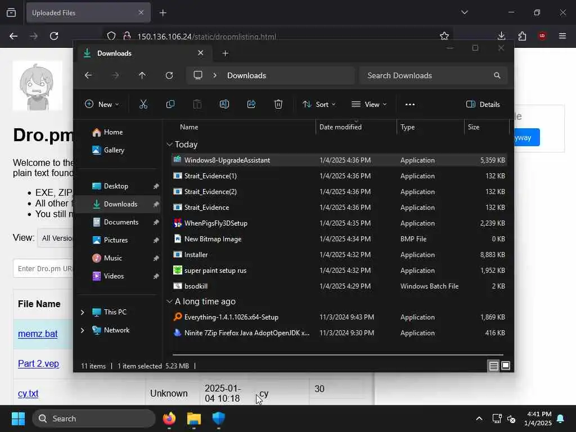The height and width of the screenshot is (432, 576).
Task: Open the Windows Start menu
Action: pyautogui.click(x=19, y=418)
